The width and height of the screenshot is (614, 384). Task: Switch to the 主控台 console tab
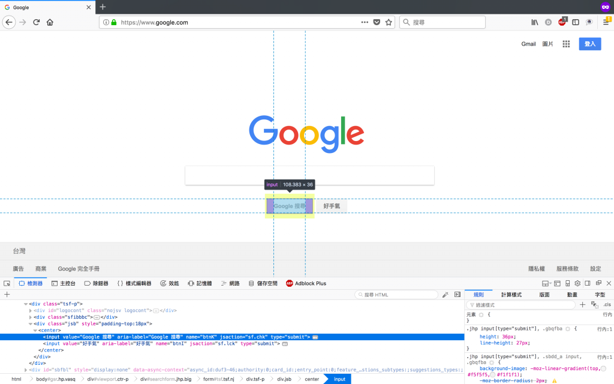pyautogui.click(x=64, y=283)
